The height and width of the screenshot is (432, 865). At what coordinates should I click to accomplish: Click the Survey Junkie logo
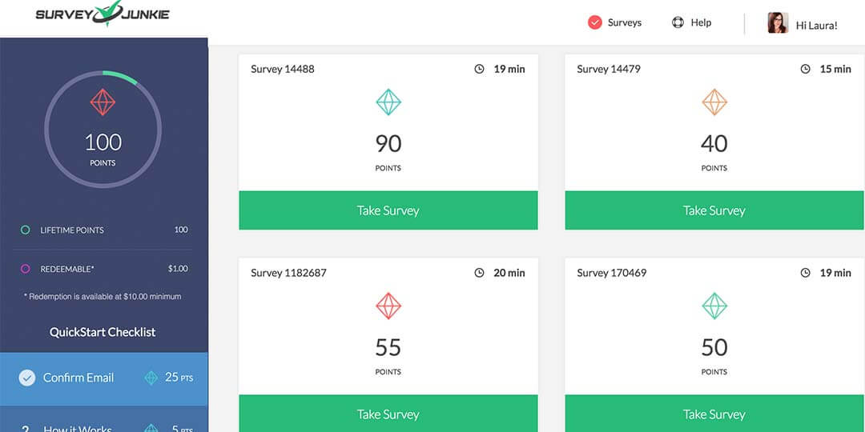point(103,14)
